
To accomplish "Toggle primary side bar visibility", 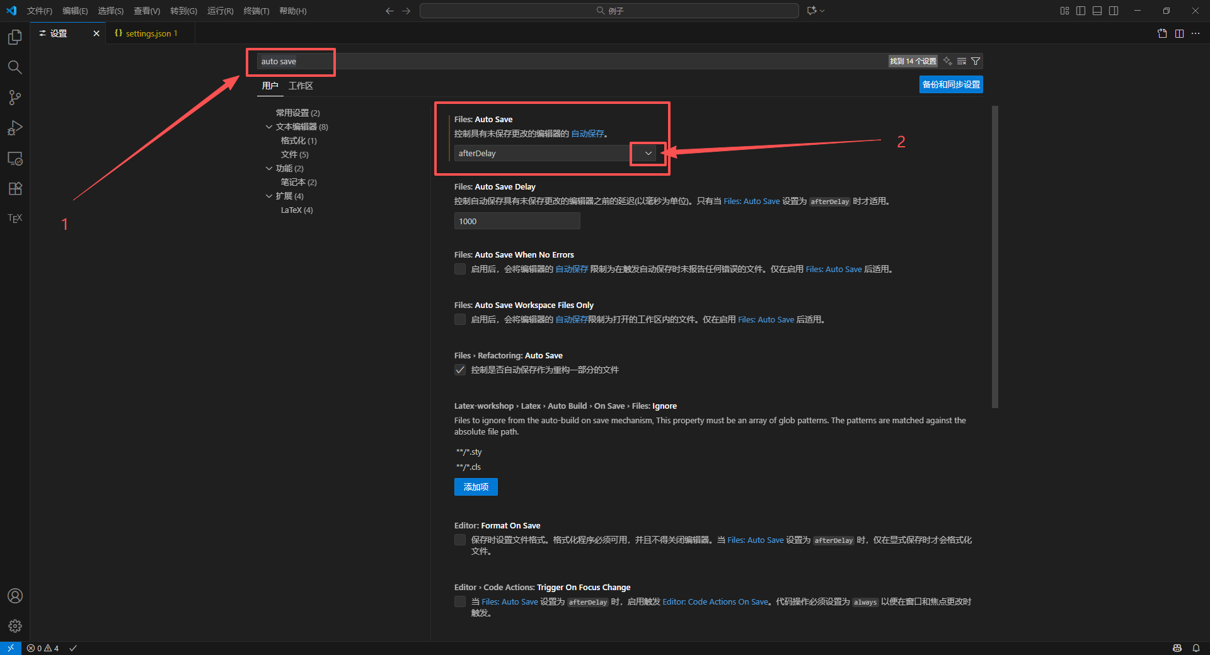I will (1081, 11).
